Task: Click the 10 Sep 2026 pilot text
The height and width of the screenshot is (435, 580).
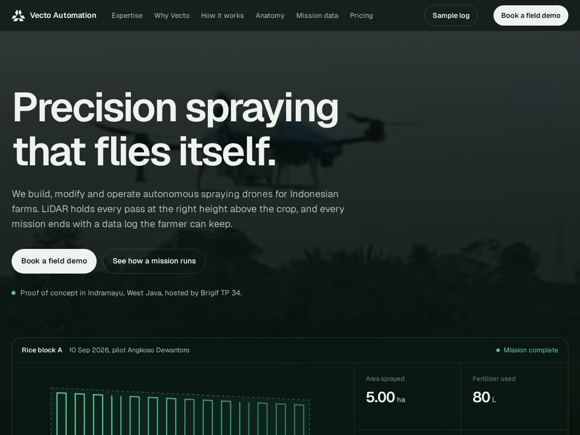Action: [x=129, y=350]
